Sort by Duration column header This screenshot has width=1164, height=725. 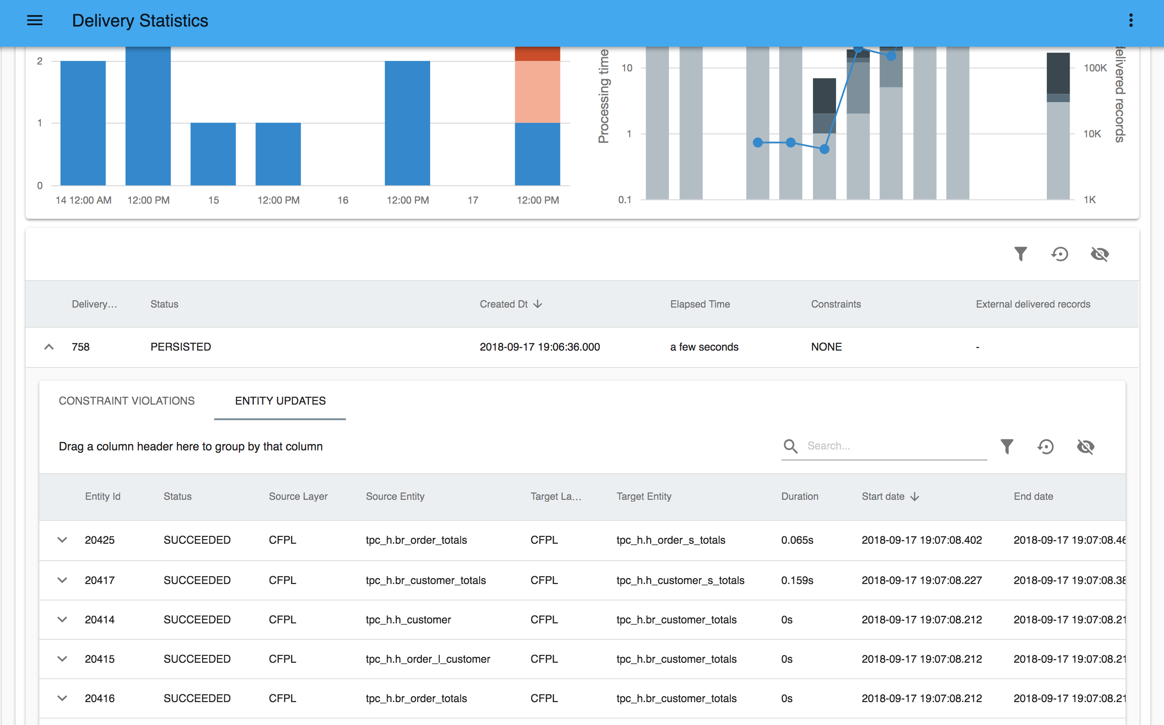[800, 496]
